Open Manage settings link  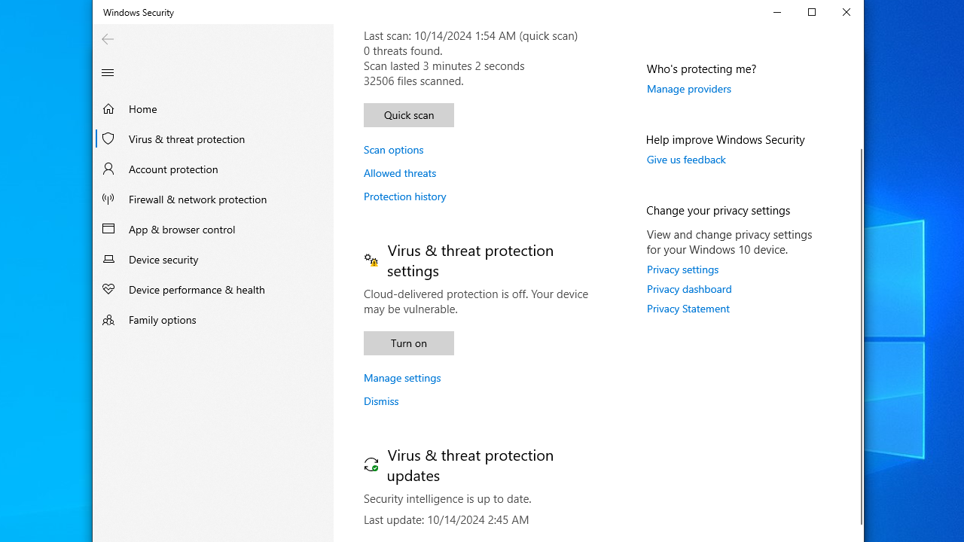(x=402, y=378)
